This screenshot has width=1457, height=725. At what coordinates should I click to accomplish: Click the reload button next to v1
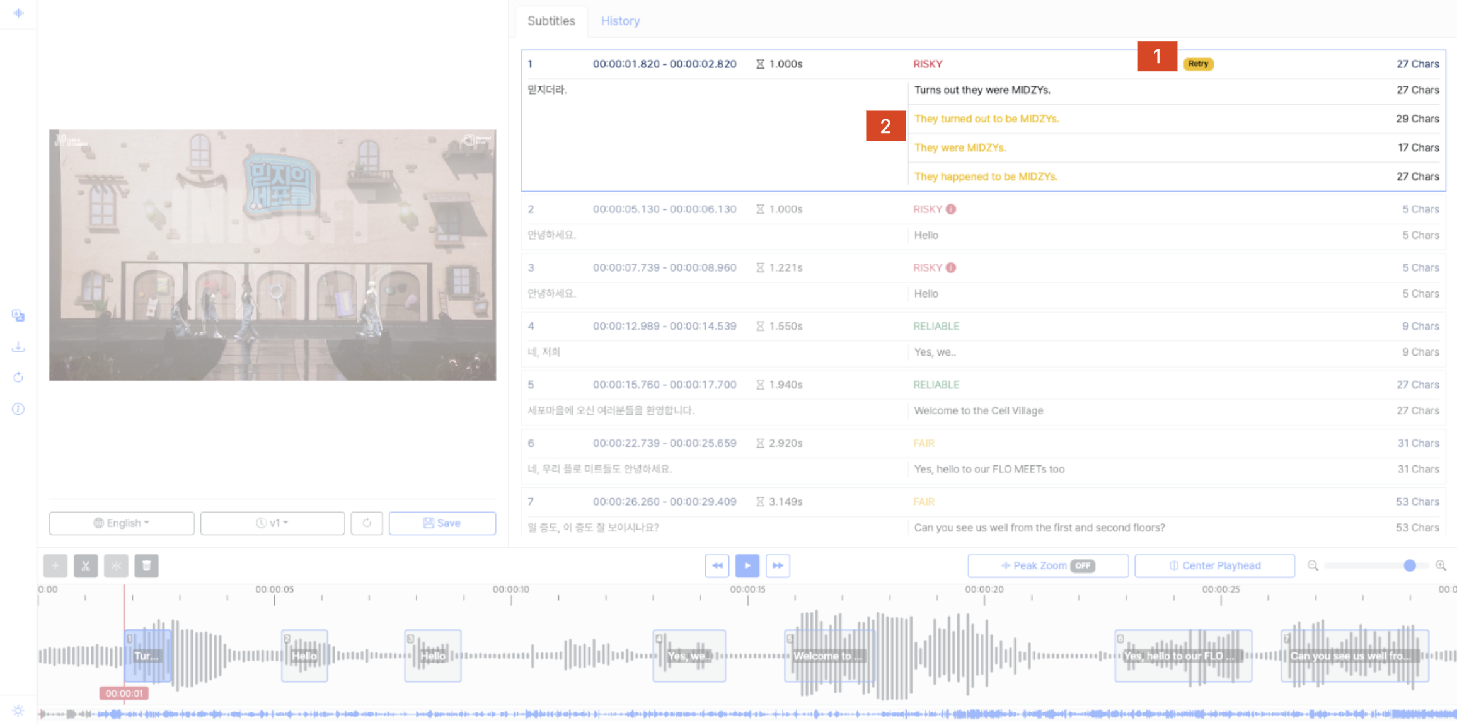click(367, 523)
